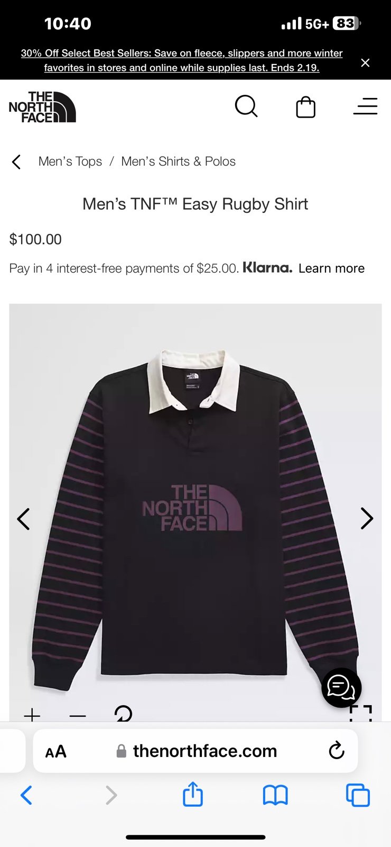Zoom in on product image with plus
Image resolution: width=391 pixels, height=847 pixels.
pyautogui.click(x=32, y=715)
